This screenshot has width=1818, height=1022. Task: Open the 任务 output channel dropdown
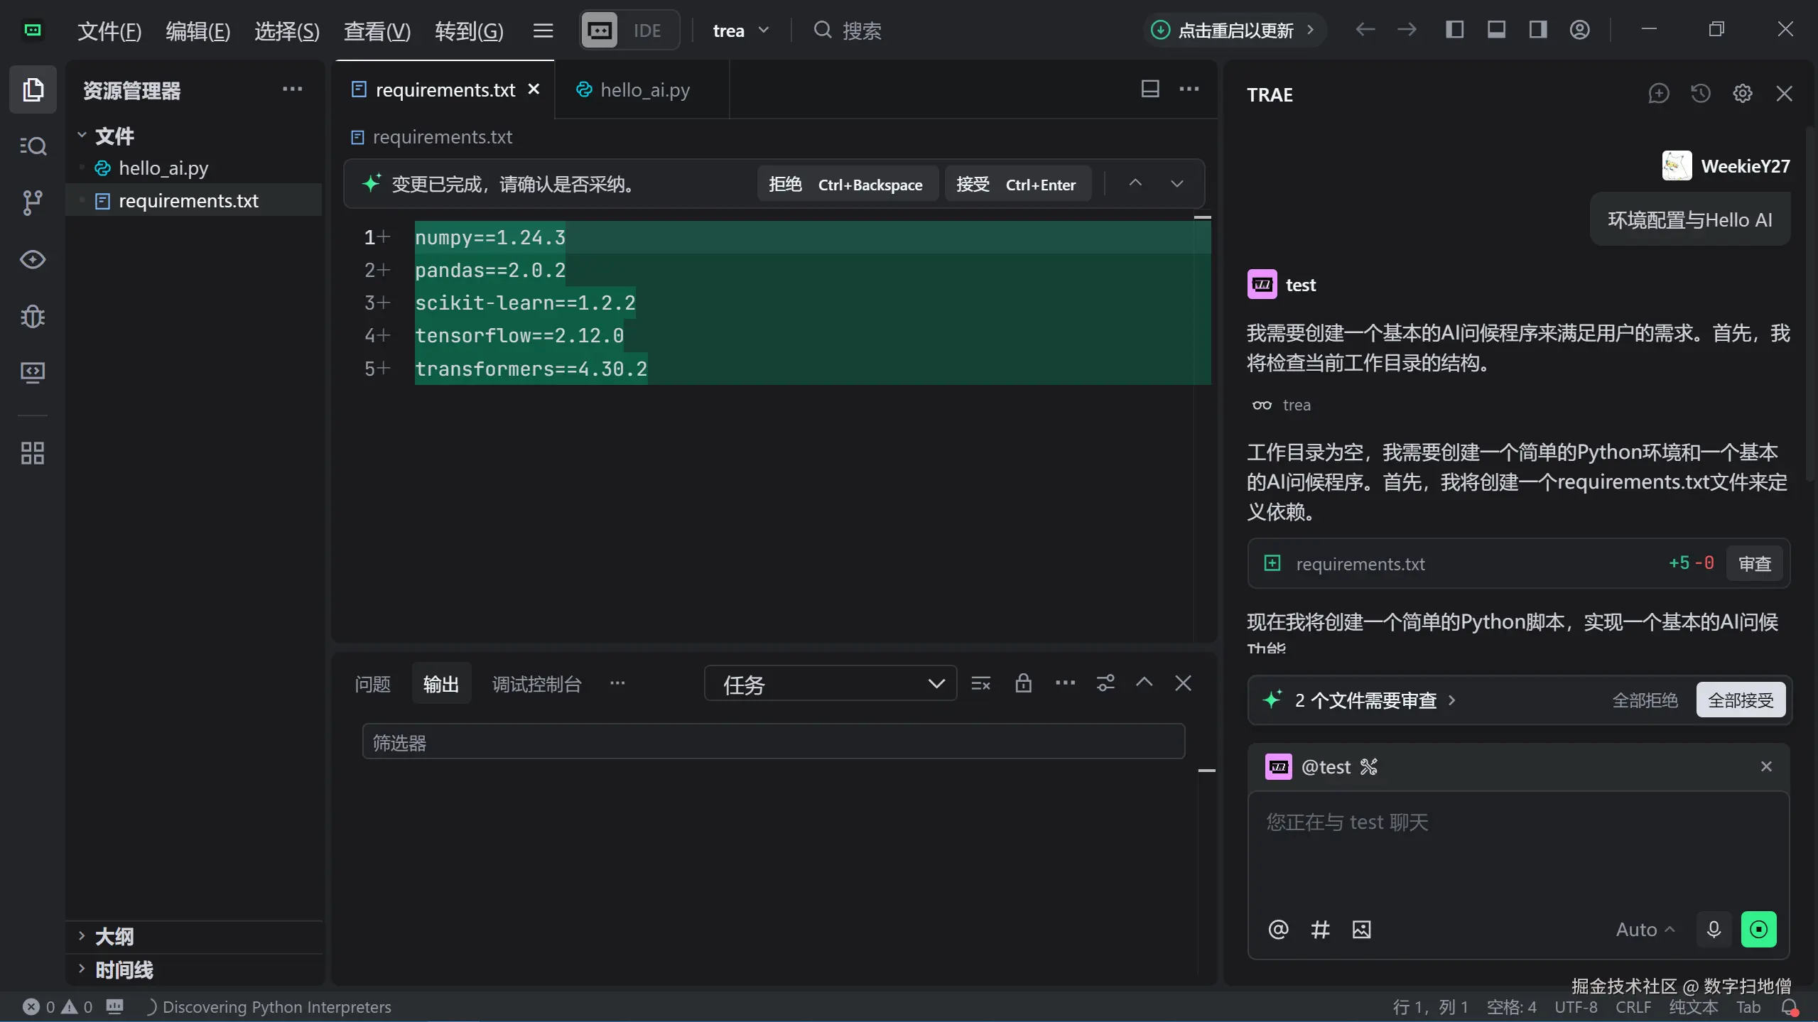pyautogui.click(x=830, y=684)
